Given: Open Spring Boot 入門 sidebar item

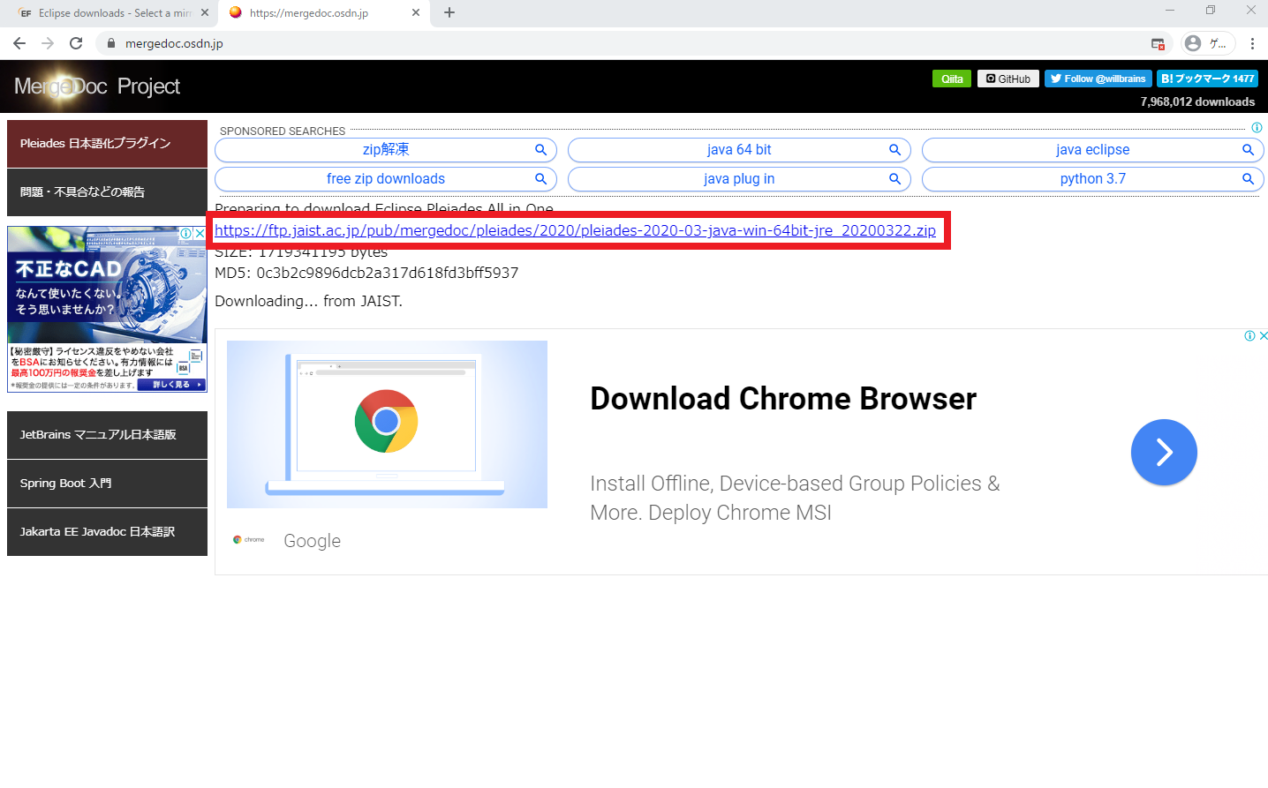Looking at the screenshot, I should click(107, 484).
